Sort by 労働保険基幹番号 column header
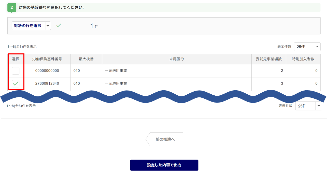 [x=47, y=59]
